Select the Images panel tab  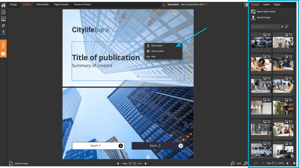[255, 4]
